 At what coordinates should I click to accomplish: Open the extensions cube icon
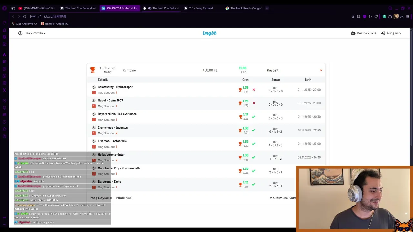(x=390, y=17)
